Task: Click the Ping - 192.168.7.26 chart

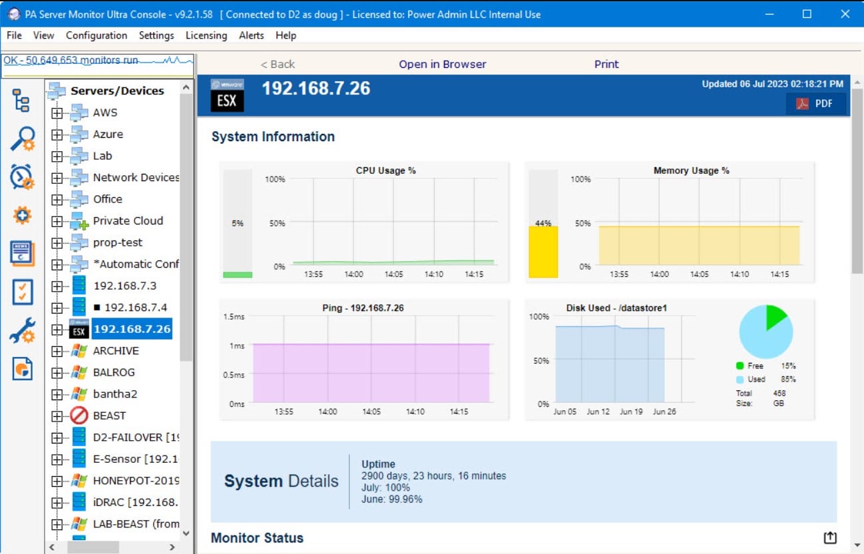Action: pos(364,360)
